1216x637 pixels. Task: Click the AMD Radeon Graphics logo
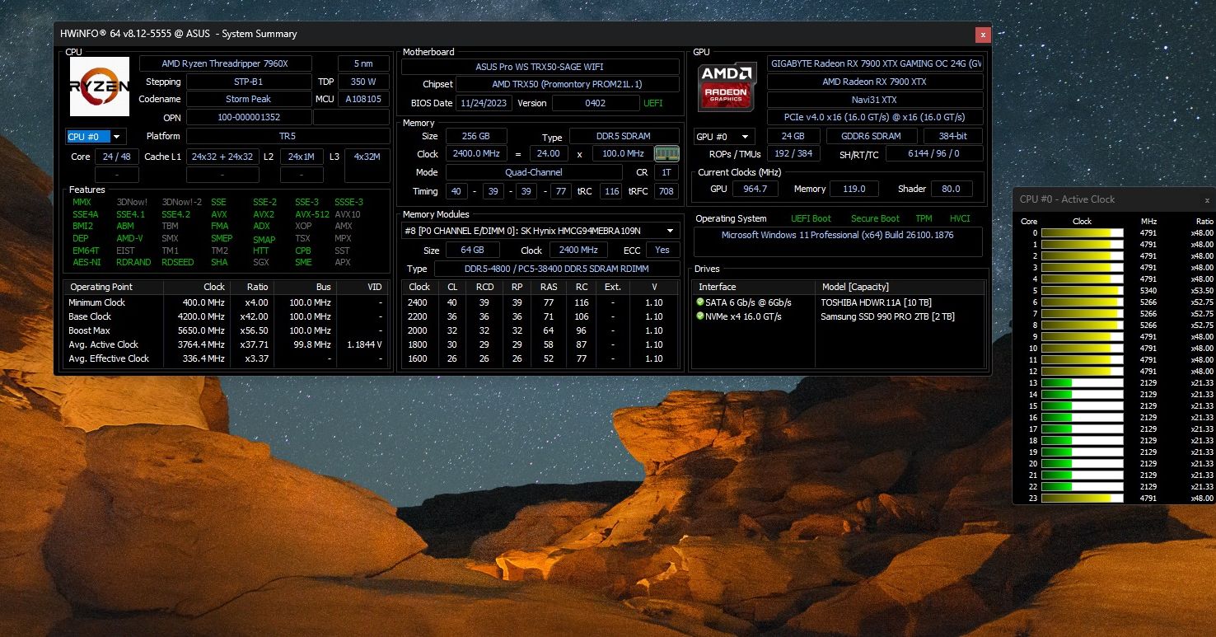click(x=727, y=86)
